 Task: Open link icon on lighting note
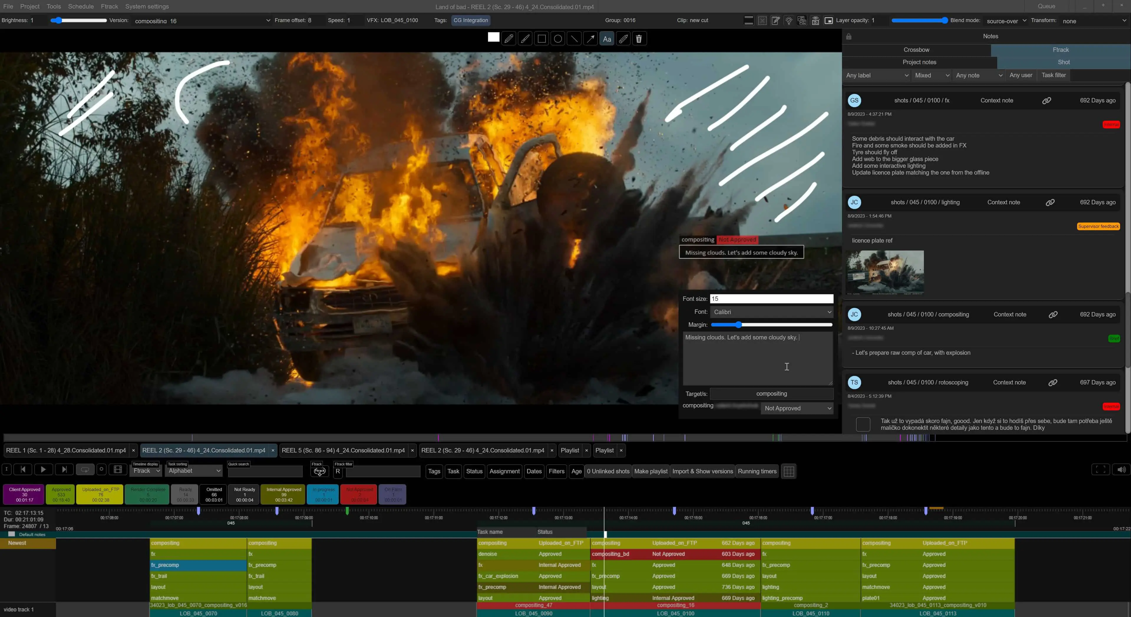(x=1050, y=202)
